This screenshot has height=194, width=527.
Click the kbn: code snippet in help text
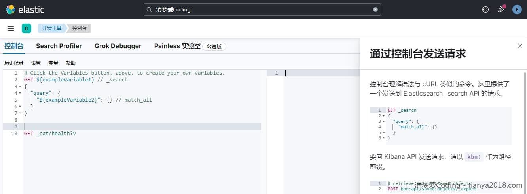click(474, 157)
